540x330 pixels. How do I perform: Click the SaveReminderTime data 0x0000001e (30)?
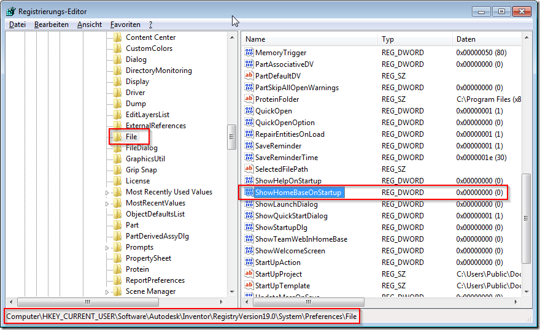(x=481, y=157)
